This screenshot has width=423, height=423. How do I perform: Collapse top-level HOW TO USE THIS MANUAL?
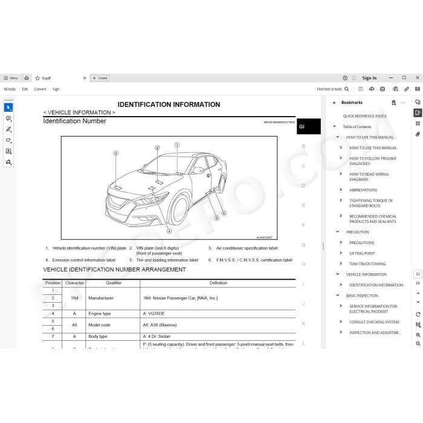click(337, 137)
